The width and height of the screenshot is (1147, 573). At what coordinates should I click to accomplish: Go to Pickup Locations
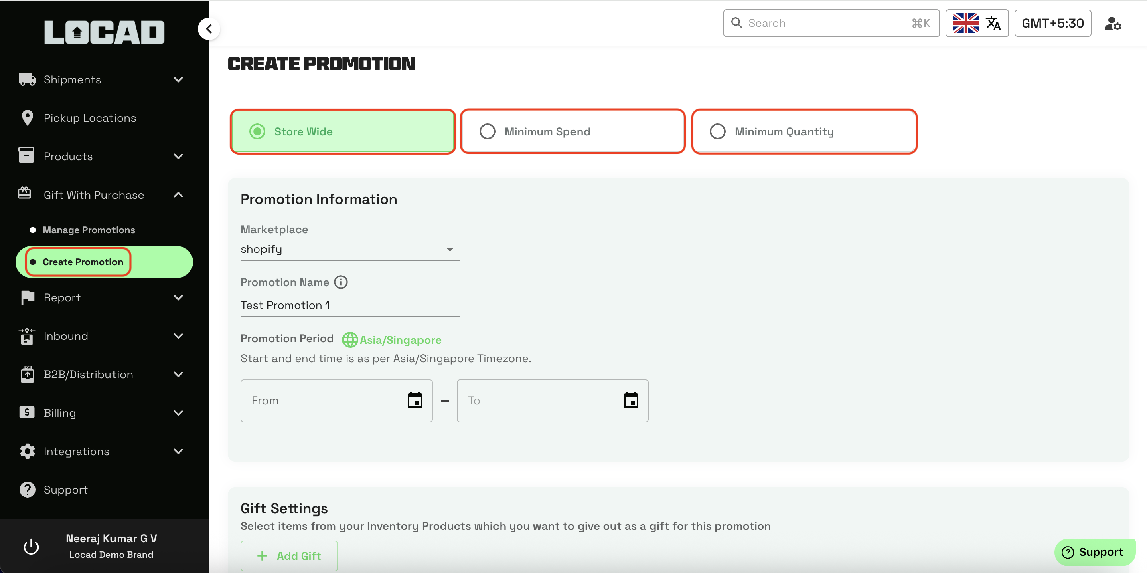click(x=89, y=118)
